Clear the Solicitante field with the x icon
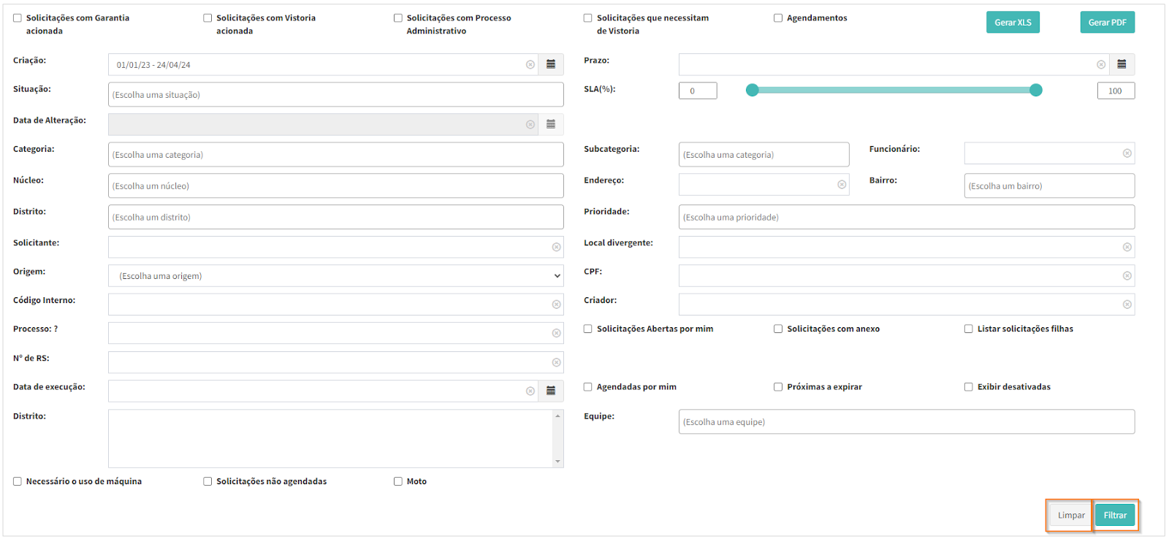The height and width of the screenshot is (539, 1169). 557,248
